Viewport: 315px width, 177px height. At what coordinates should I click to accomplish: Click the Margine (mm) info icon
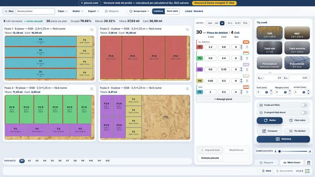[x=285, y=92]
